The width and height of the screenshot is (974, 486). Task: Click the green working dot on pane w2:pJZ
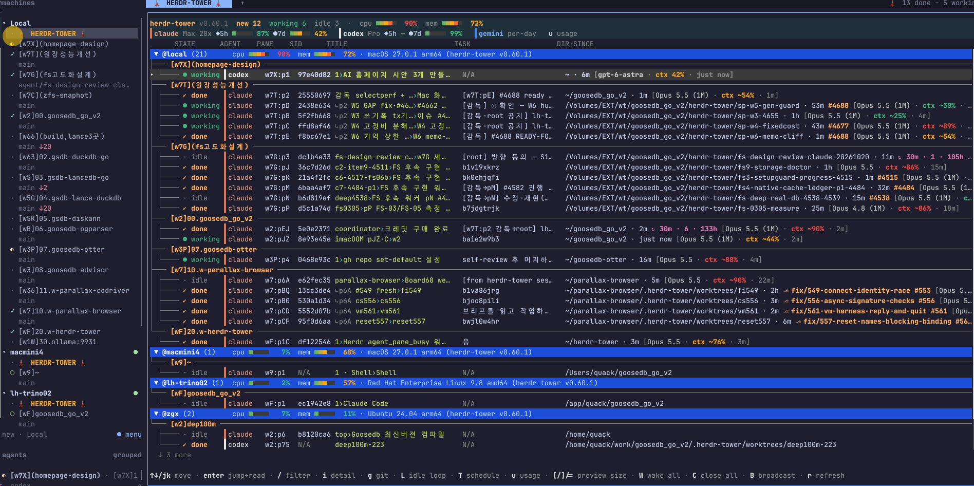pos(185,239)
